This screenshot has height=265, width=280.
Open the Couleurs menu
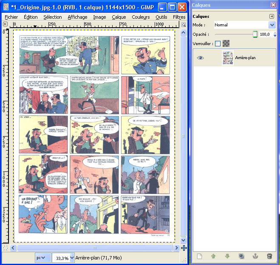point(141,17)
